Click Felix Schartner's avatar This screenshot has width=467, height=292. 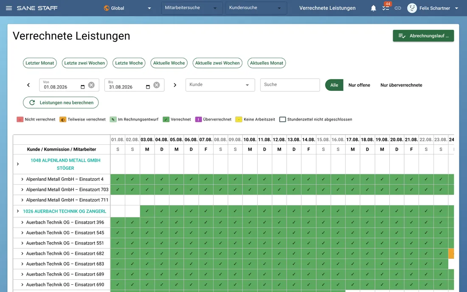point(412,8)
